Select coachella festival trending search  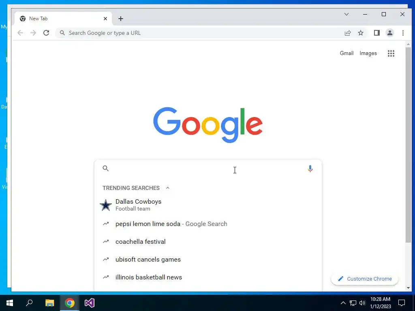tap(208, 241)
